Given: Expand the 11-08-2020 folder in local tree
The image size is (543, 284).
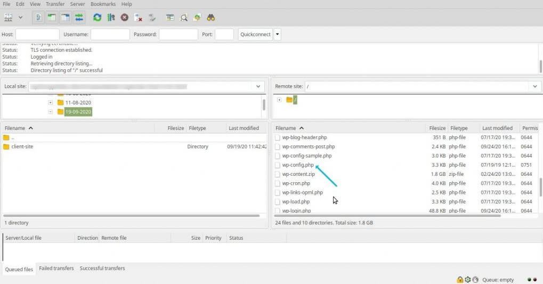Looking at the screenshot, I should pos(51,102).
